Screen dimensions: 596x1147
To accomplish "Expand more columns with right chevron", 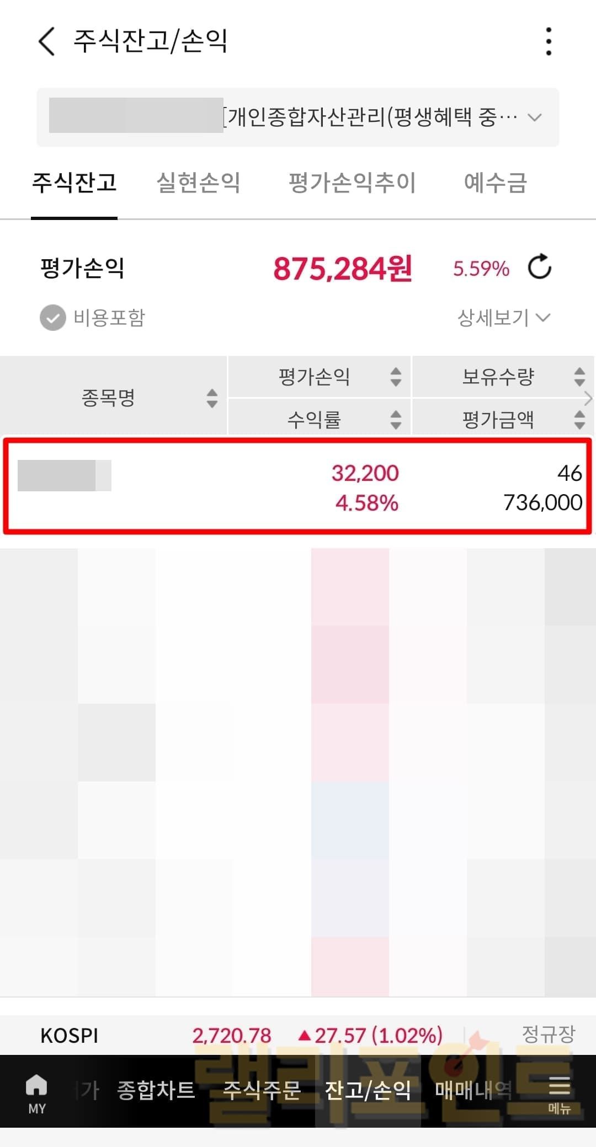I will (588, 398).
